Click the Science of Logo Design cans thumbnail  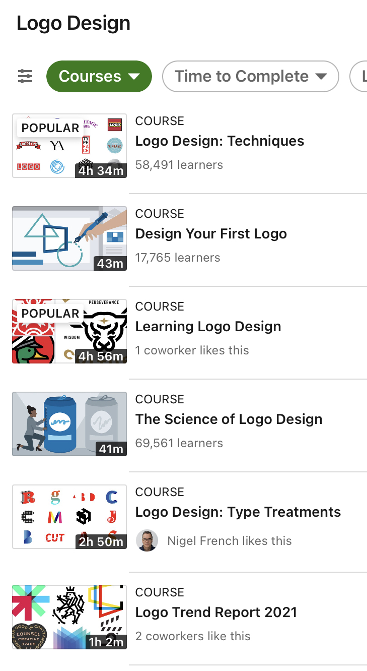(69, 424)
